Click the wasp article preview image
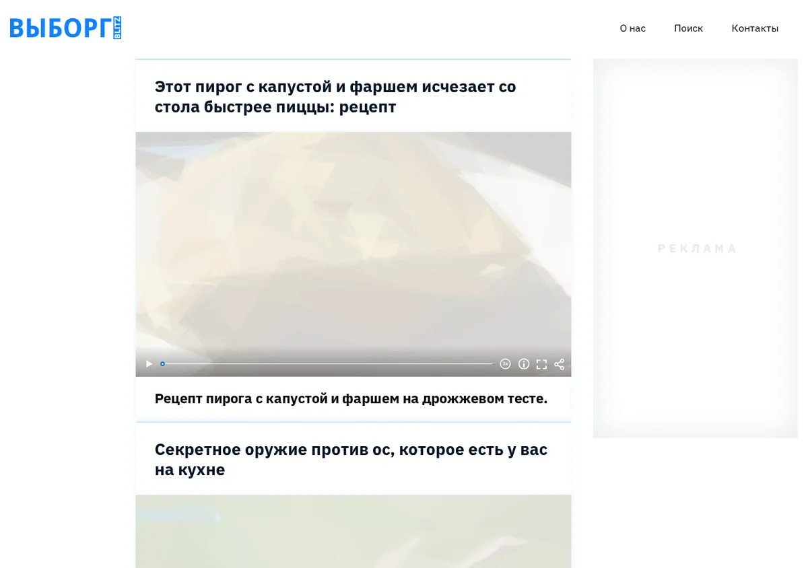 (x=353, y=532)
